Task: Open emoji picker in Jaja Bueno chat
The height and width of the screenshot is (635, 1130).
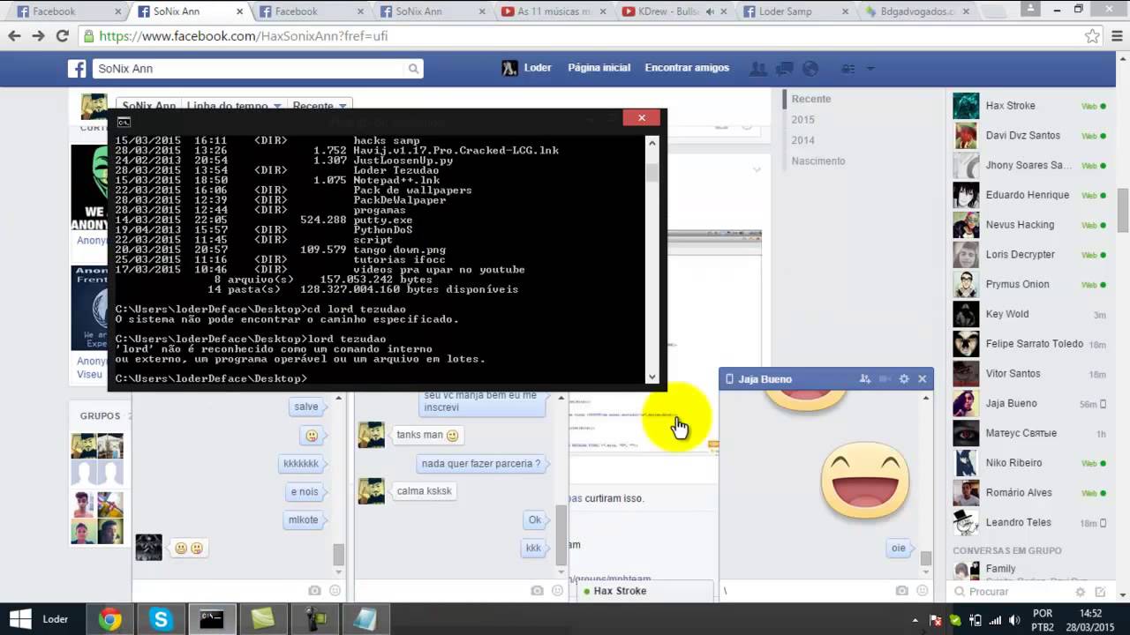Action: click(921, 591)
